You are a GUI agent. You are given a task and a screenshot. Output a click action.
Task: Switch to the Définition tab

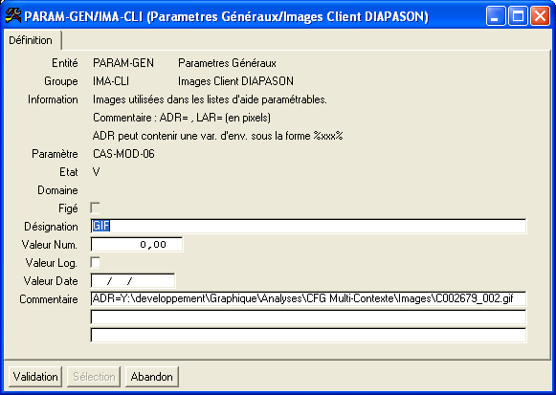[31, 40]
